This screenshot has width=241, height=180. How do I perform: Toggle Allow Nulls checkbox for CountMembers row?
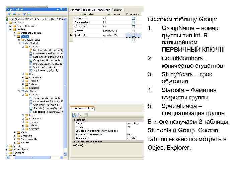click(x=134, y=22)
